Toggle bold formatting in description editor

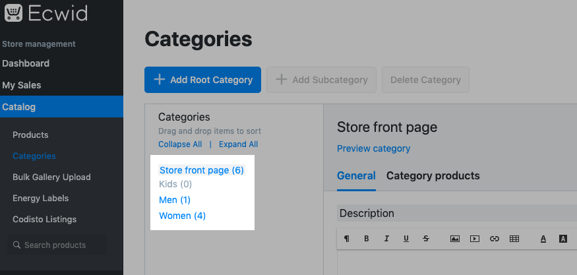tap(367, 239)
